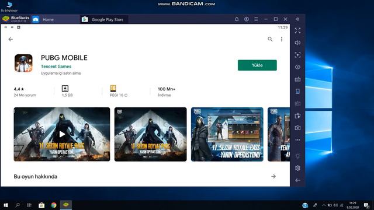Click BlueStacks icon on the taskbar

(66, 205)
